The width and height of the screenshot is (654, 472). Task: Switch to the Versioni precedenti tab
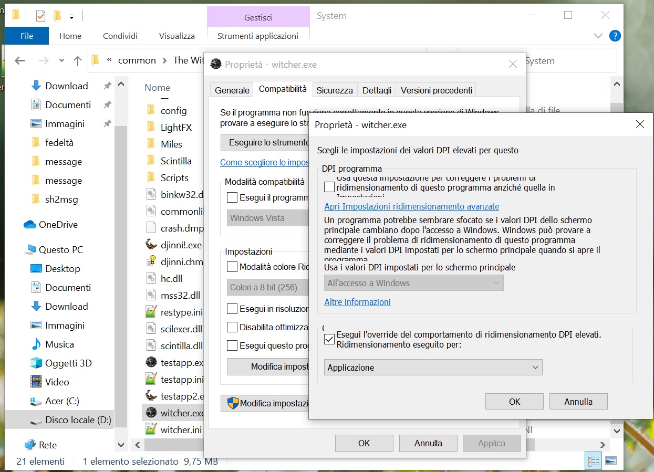point(437,90)
